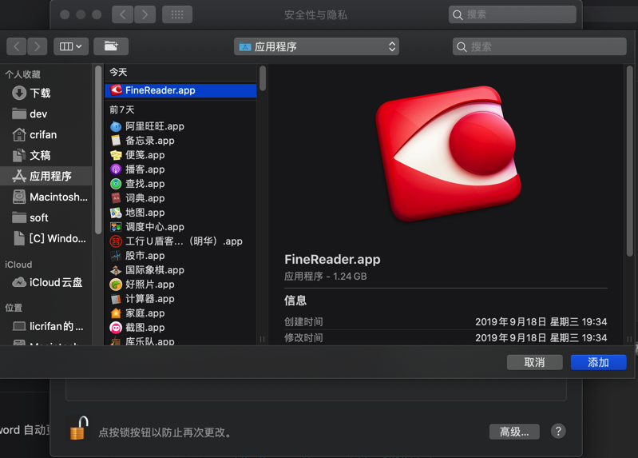The image size is (638, 458).
Task: Go back in 安全性与隐私 window
Action: pos(122,14)
